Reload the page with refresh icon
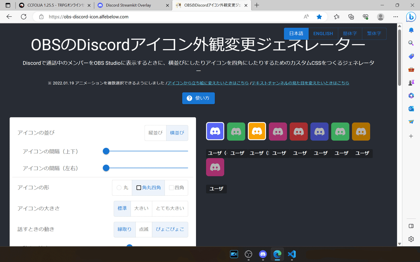 (x=24, y=16)
